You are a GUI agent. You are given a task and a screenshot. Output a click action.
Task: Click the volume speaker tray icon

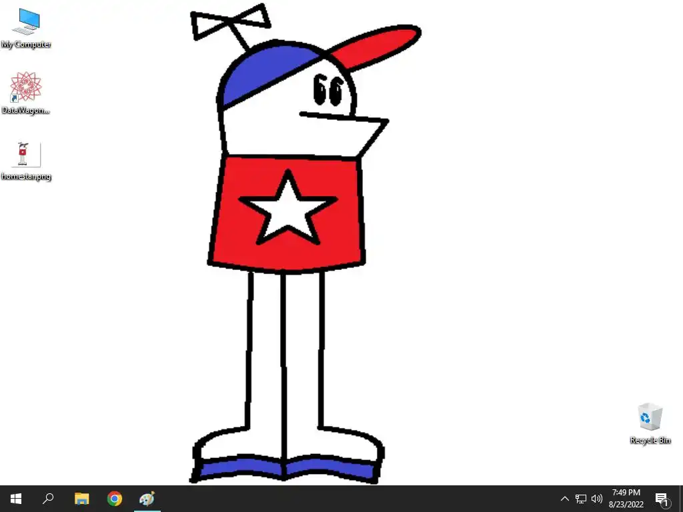[597, 499]
